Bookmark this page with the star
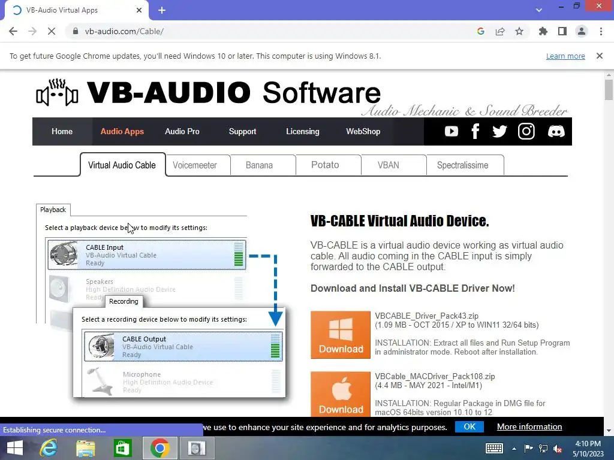Image resolution: width=614 pixels, height=460 pixels. 519,31
